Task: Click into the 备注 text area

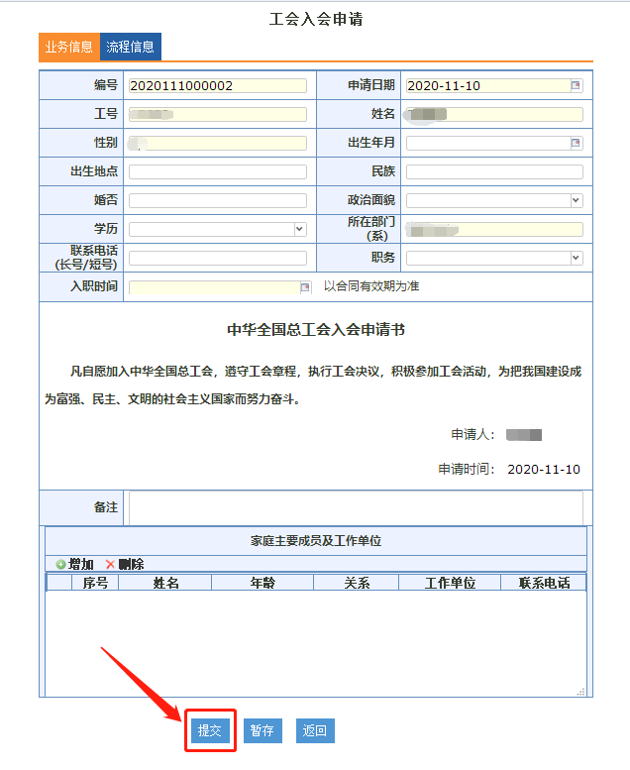Action: click(x=356, y=506)
